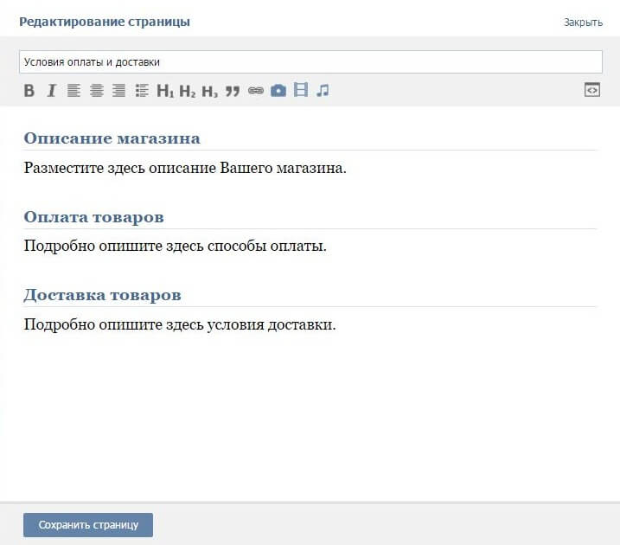This screenshot has width=620, height=545.
Task: Align text to the left
Action: (x=74, y=91)
